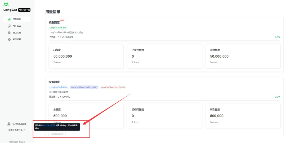Viewport: 286px width, 143px height.
Task: Click the red new badge
Action: pos(62,20)
